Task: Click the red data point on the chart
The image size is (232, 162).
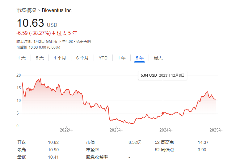Action: (x=163, y=113)
